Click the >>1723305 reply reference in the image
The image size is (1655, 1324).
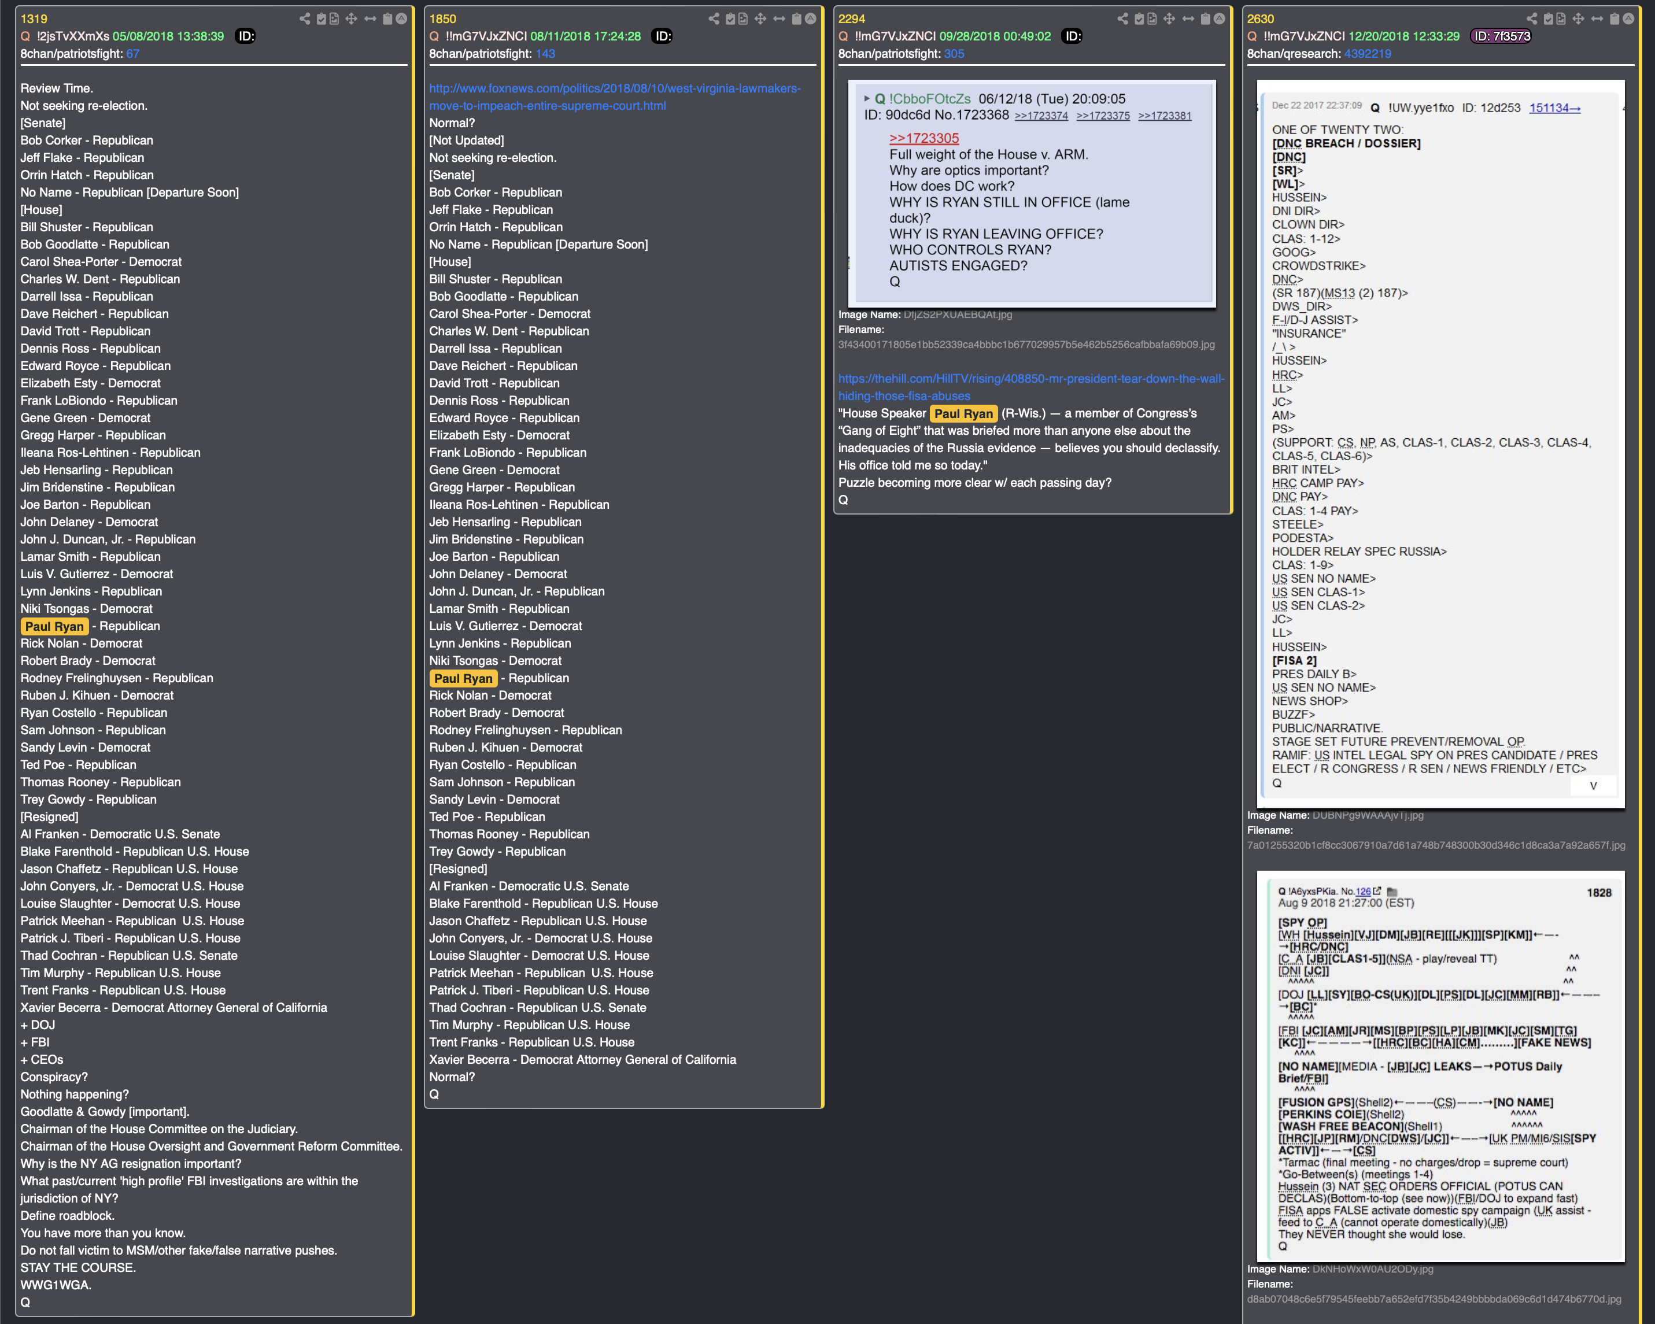(924, 138)
